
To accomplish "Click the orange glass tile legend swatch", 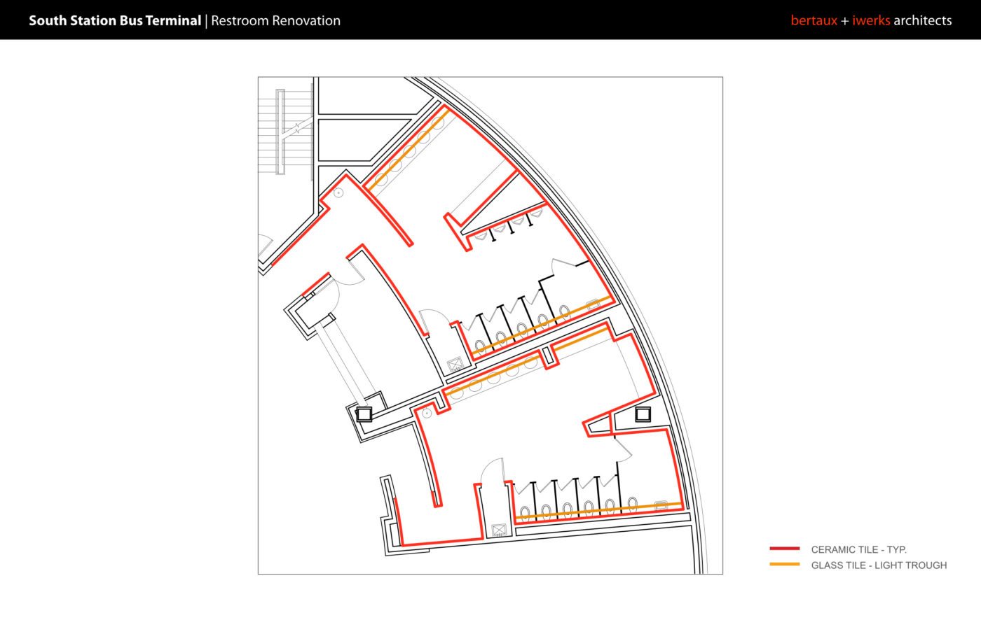I will pos(784,565).
